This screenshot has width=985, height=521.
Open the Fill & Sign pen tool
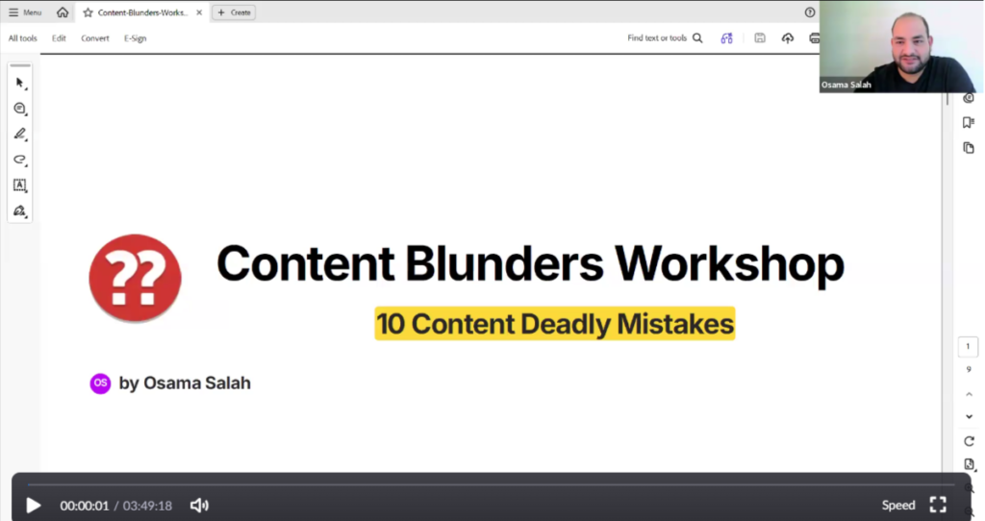tap(19, 211)
